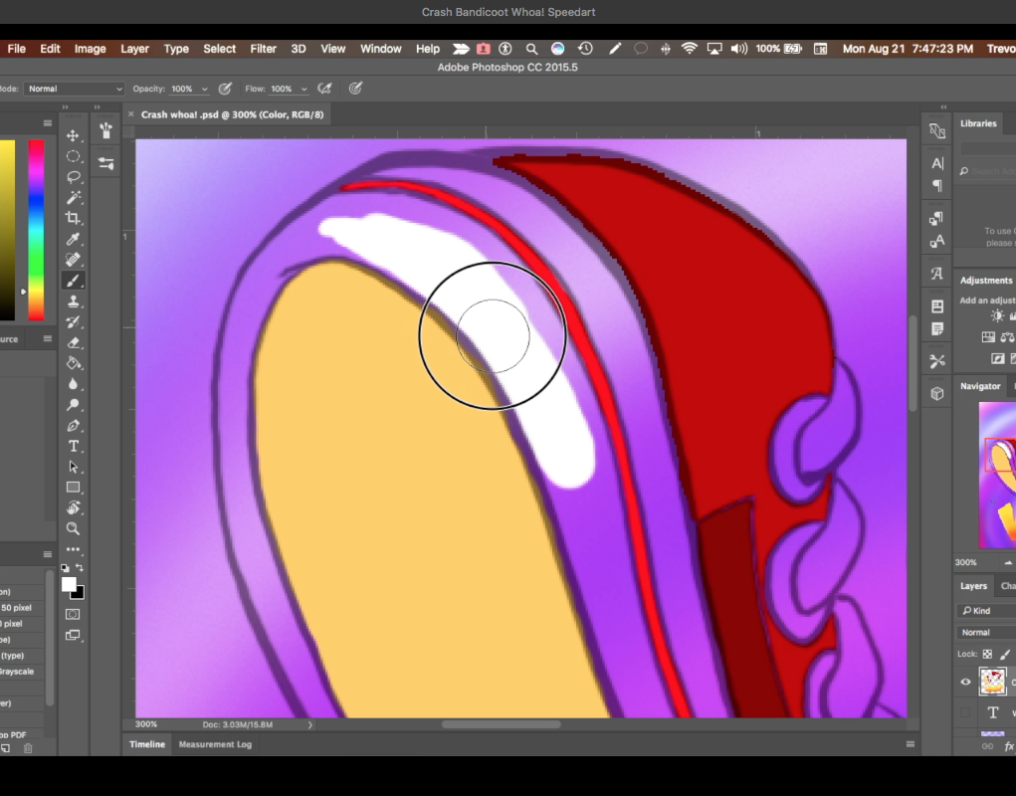Select the Horizontal Type tool
Viewport: 1016px width, 796px height.
(74, 446)
